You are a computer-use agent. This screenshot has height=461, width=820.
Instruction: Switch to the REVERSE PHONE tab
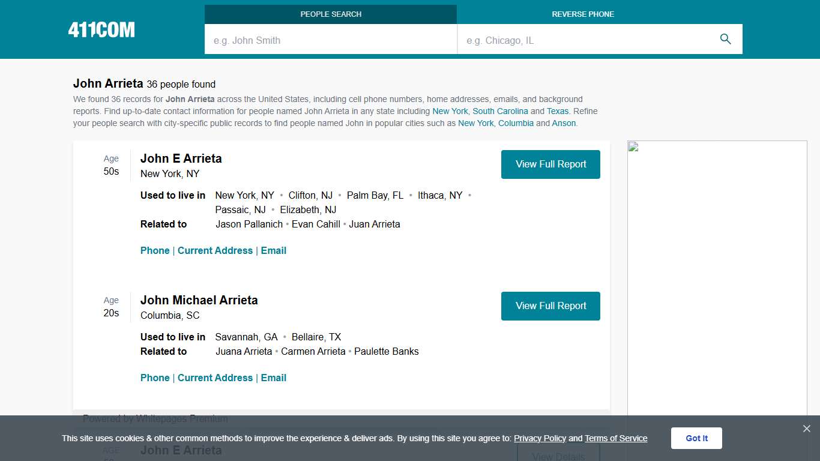[x=583, y=14]
